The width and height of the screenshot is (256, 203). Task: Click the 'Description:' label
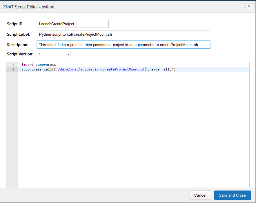point(18,45)
